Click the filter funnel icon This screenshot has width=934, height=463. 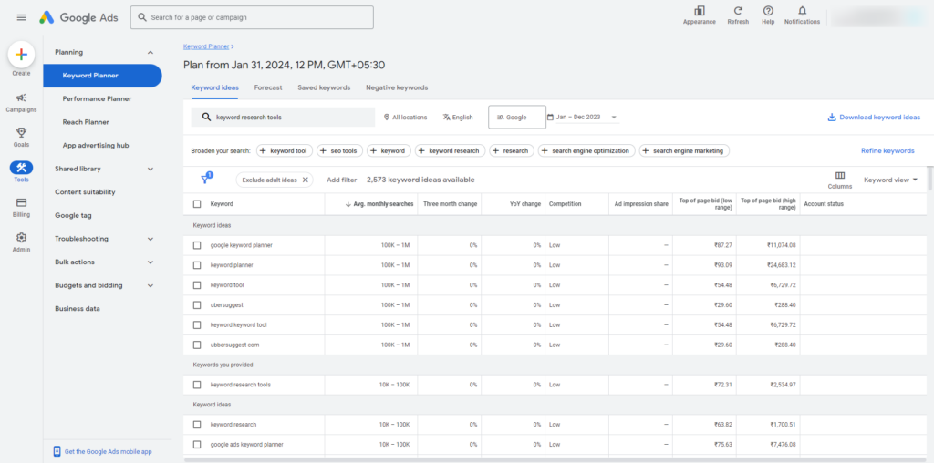click(206, 180)
